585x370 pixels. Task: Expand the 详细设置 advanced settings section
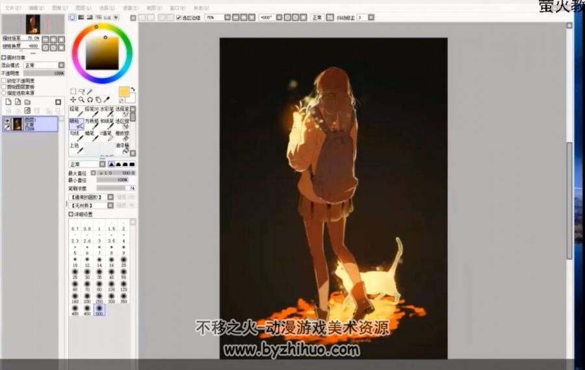[x=71, y=215]
